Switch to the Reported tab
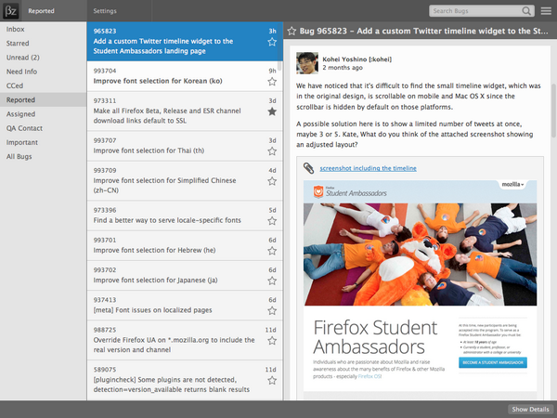The image size is (557, 418). coord(54,11)
